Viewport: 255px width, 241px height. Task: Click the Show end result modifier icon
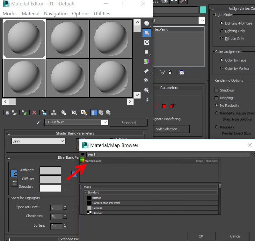pyautogui.click(x=163, y=72)
